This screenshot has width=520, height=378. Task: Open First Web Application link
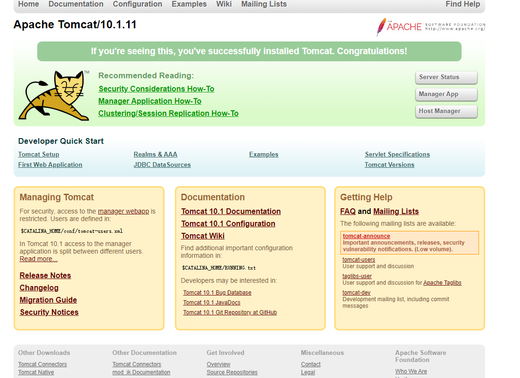click(x=50, y=165)
